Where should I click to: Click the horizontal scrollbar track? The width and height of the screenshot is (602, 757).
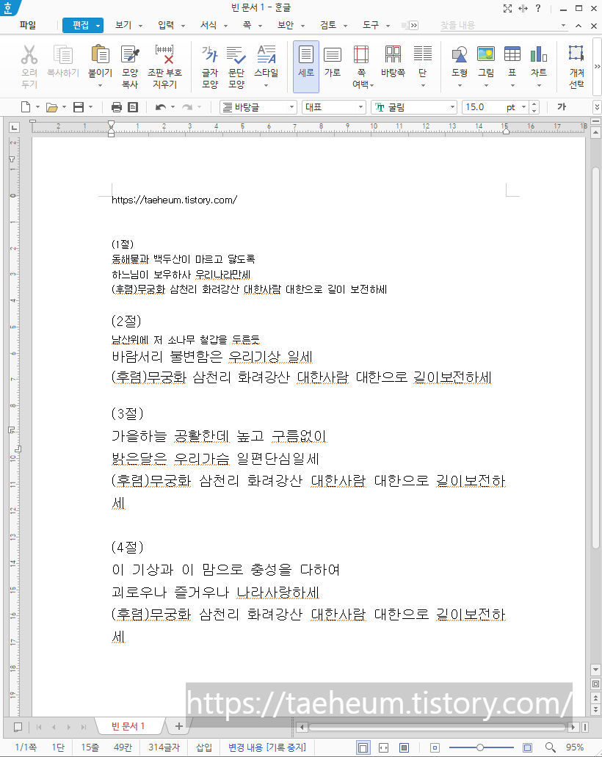437,727
